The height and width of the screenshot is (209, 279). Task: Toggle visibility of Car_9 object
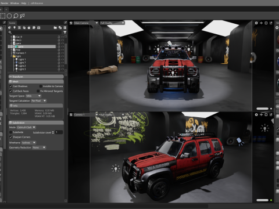tap(63, 37)
